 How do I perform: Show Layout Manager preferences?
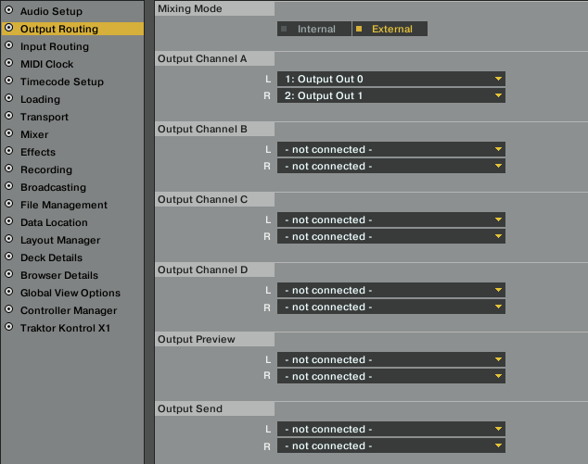pos(60,240)
